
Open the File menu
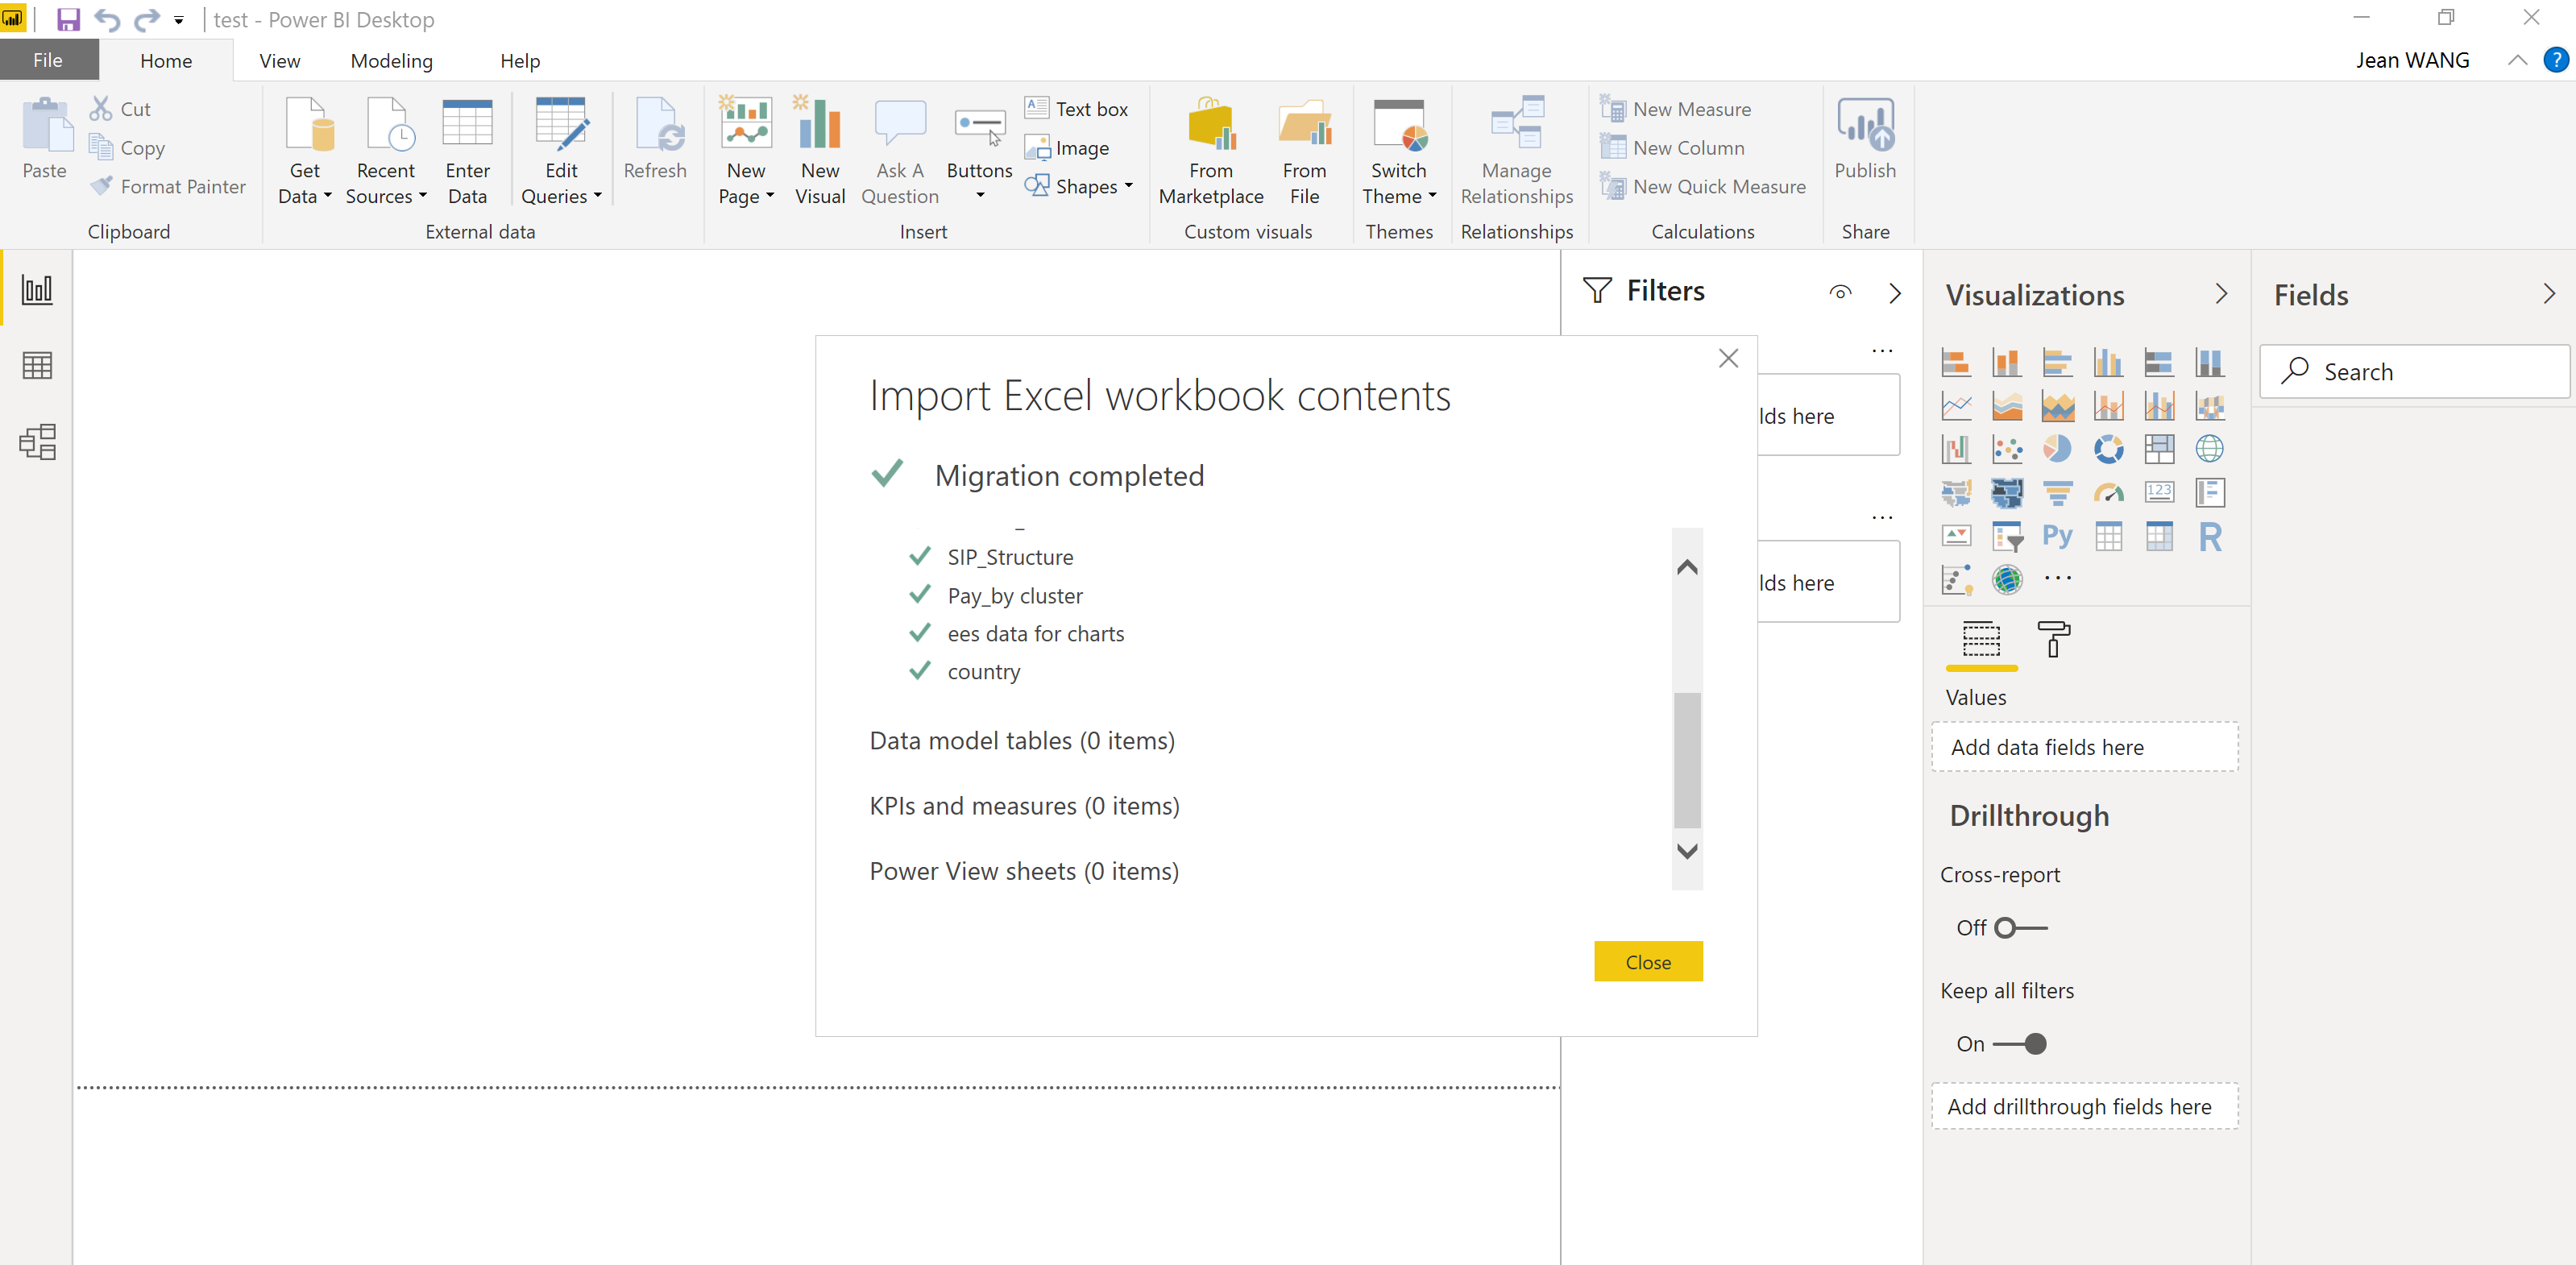tap(48, 60)
